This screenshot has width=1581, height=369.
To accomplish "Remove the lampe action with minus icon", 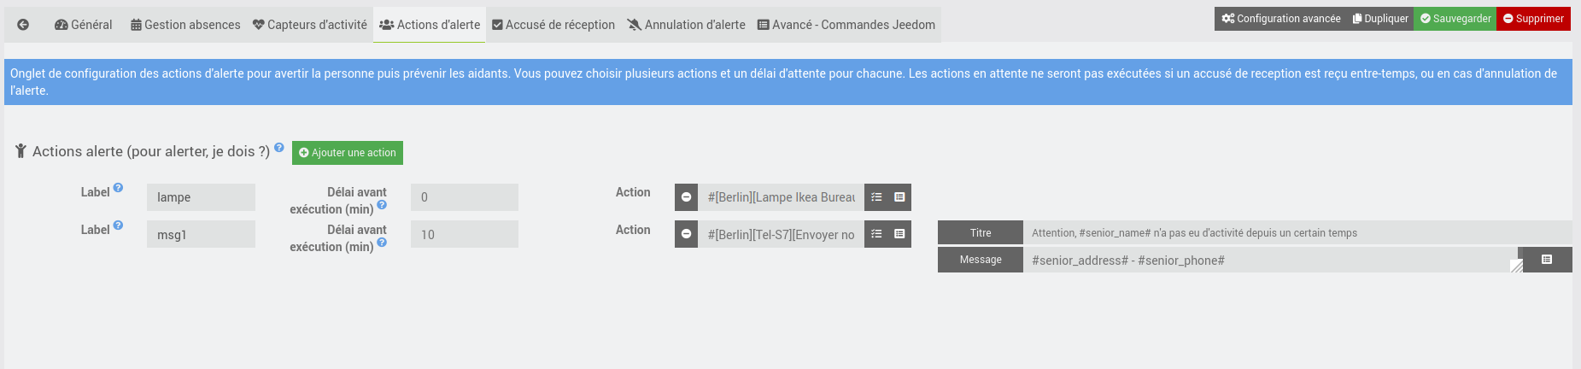I will click(x=686, y=197).
